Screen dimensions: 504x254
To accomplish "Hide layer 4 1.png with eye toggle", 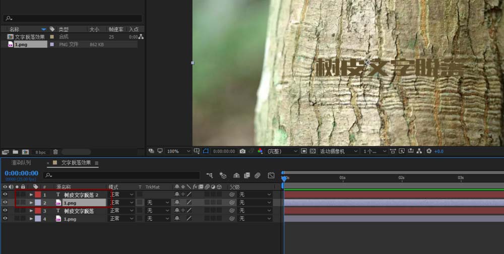I will [x=5, y=218].
